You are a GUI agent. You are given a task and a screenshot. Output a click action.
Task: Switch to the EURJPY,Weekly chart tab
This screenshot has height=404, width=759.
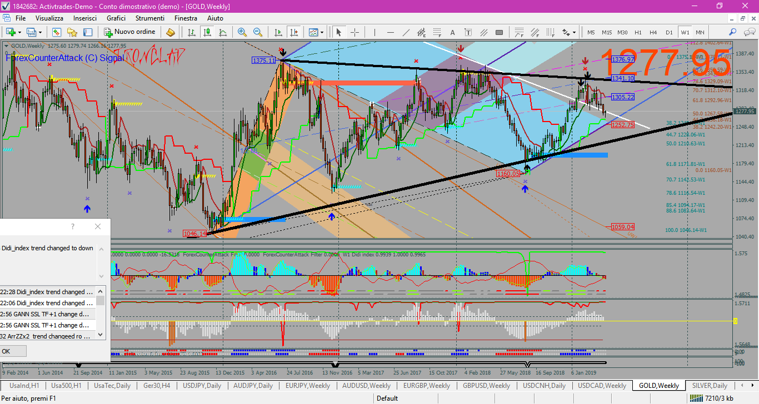308,385
